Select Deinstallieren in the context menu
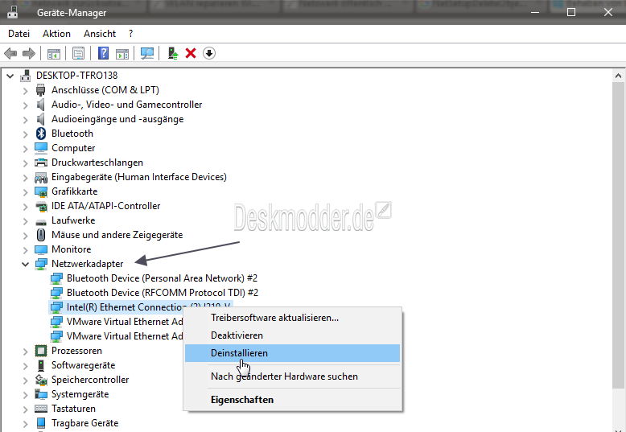 pos(292,353)
